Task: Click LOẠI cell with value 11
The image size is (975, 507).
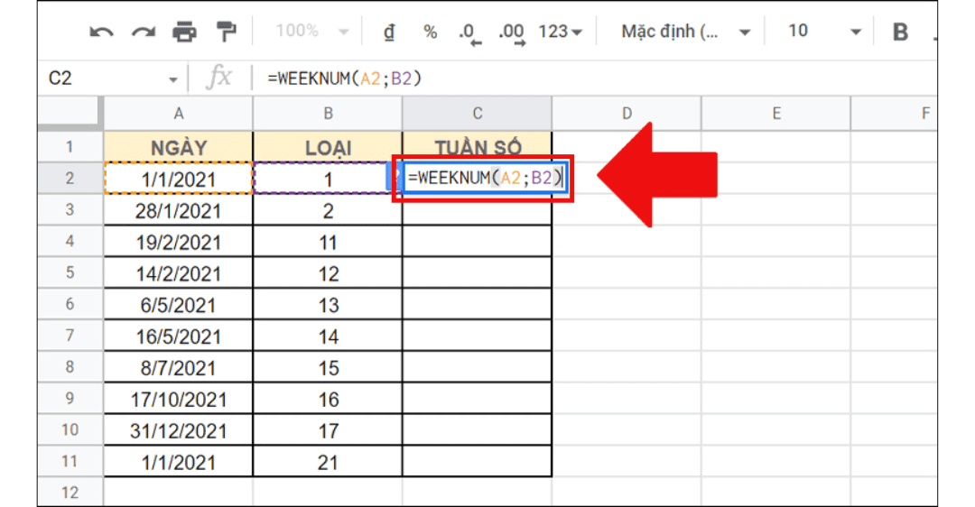Action: (x=328, y=242)
